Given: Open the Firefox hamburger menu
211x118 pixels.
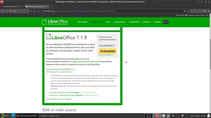Looking at the screenshot, I should pyautogui.click(x=208, y=11).
